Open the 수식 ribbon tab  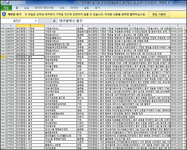click(62, 8)
